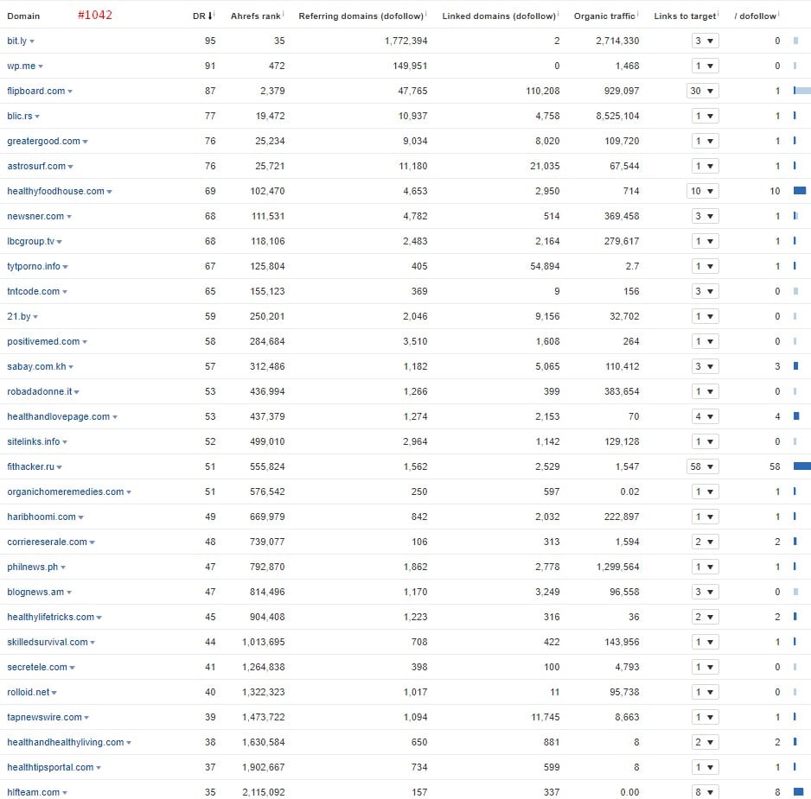
Task: Open links dropdown for corriereserale.com row
Action: [705, 542]
